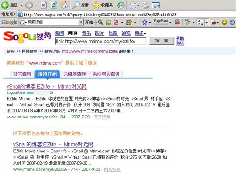
Task: Open 网页快照 cache for 626059 result
Action: pos(112,169)
